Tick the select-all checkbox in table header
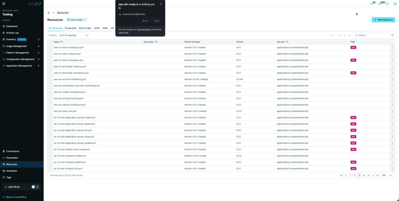 click(50, 42)
